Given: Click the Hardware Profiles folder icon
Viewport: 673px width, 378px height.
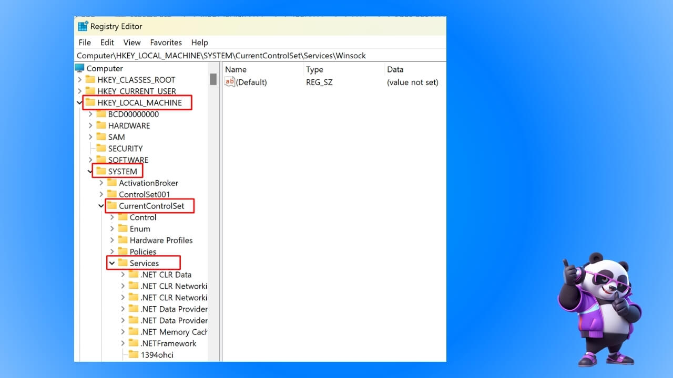Looking at the screenshot, I should click(123, 240).
